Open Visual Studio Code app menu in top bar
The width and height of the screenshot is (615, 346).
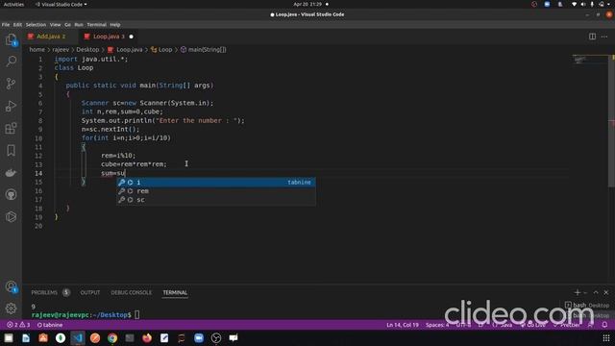(61, 4)
